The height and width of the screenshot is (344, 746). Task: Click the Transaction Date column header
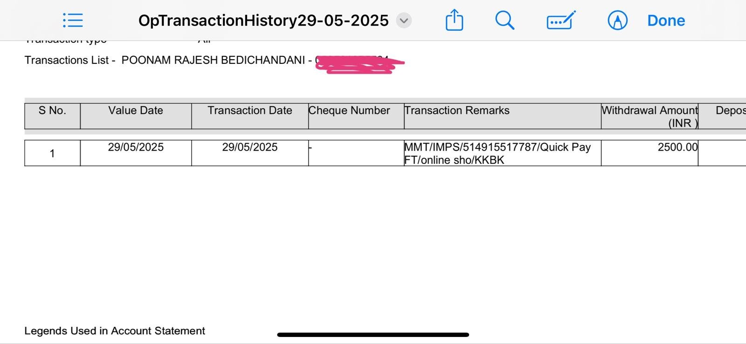tap(250, 111)
